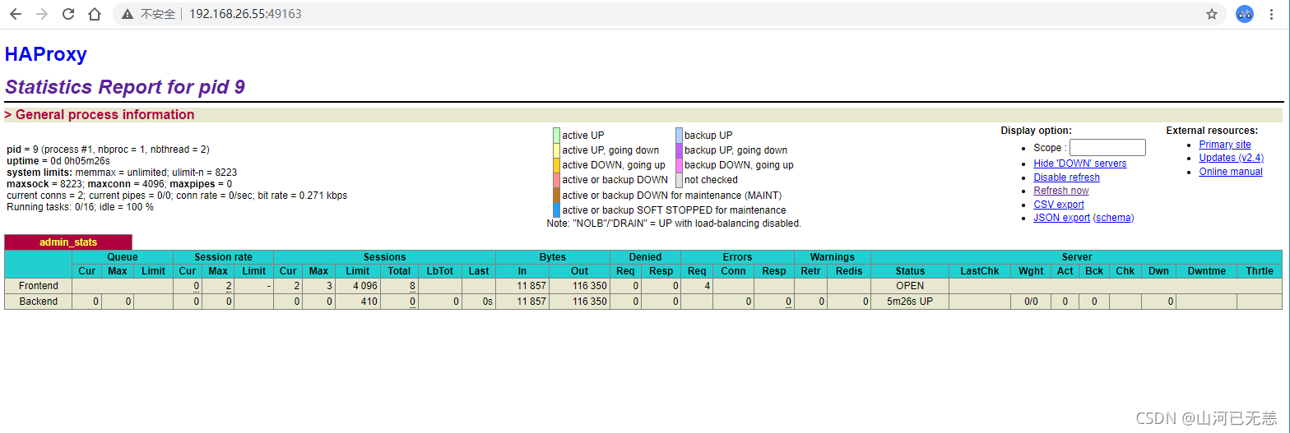Click into the Scope input field

(1107, 148)
